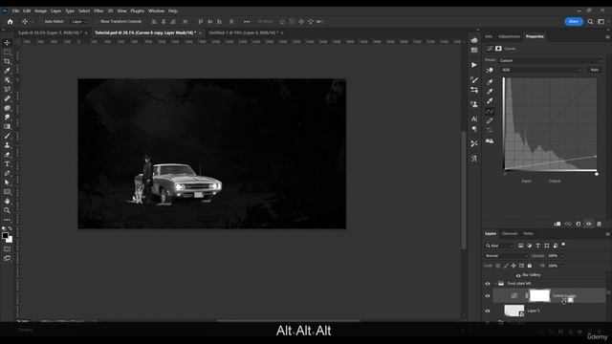612x344 pixels.
Task: Select the Rectangular Marquee tool
Action: pos(7,52)
